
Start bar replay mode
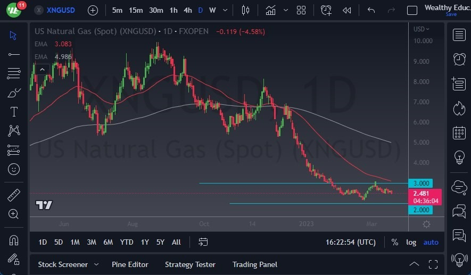(347, 11)
